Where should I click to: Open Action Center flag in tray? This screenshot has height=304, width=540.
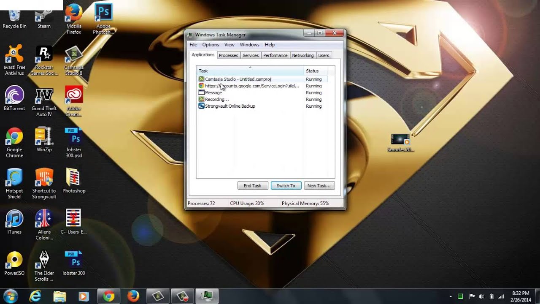tap(472, 296)
